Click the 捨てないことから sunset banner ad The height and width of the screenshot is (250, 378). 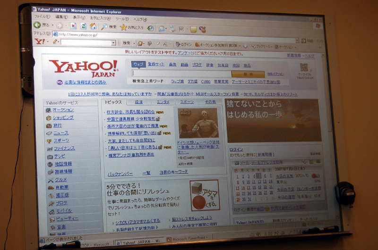[x=274, y=121]
